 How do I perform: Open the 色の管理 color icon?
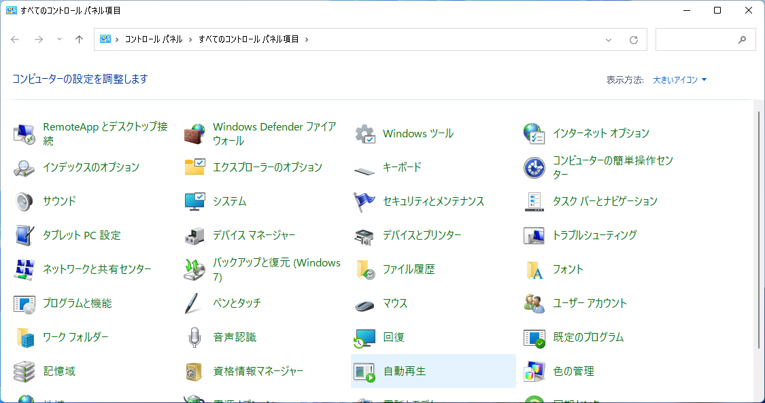(534, 371)
